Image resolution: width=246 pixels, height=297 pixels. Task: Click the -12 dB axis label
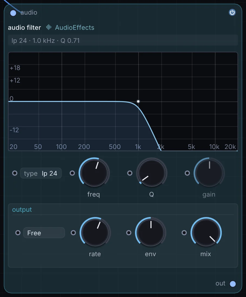[x=14, y=130]
